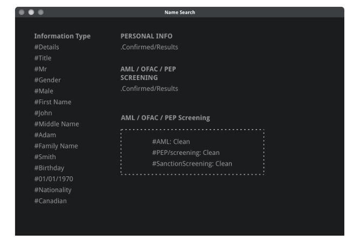Click the #Middle Name tag
The height and width of the screenshot is (243, 354).
click(57, 124)
